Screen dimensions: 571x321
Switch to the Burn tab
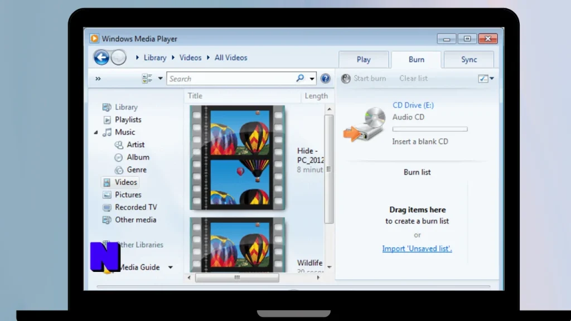pos(416,60)
